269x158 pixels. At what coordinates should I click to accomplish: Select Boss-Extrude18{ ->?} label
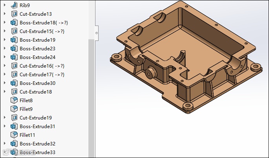[44, 23]
